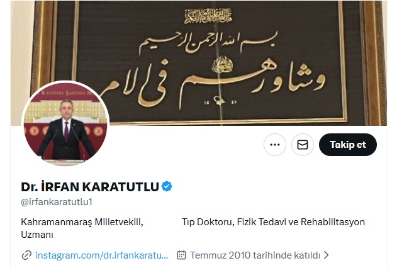
Task: Select the @irfankaratutlu1 handle
Action: pyautogui.click(x=57, y=202)
